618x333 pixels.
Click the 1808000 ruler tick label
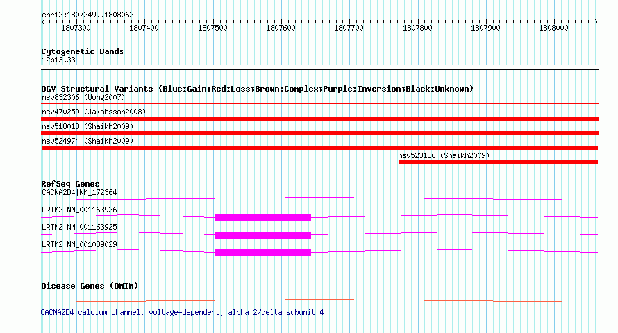[553, 28]
